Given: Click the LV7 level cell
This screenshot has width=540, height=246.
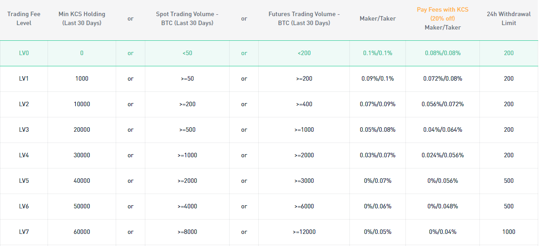Looking at the screenshot, I should [24, 232].
